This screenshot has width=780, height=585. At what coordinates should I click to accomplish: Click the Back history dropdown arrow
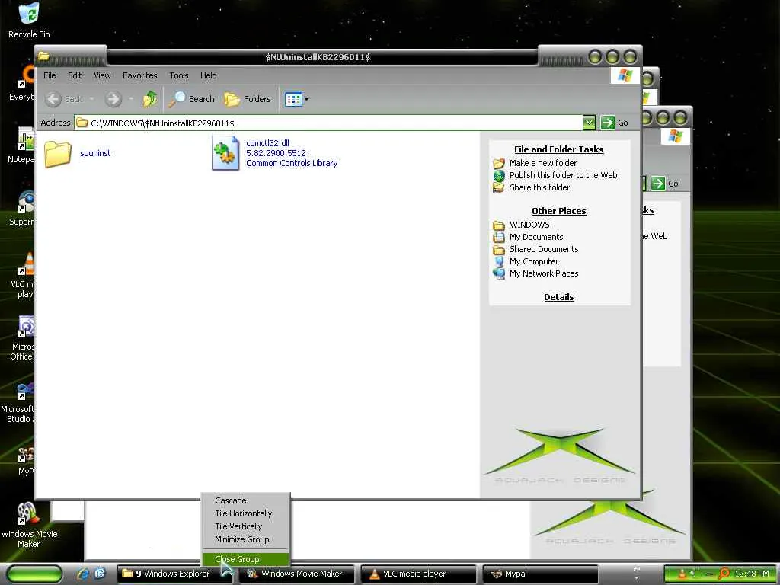[91, 99]
